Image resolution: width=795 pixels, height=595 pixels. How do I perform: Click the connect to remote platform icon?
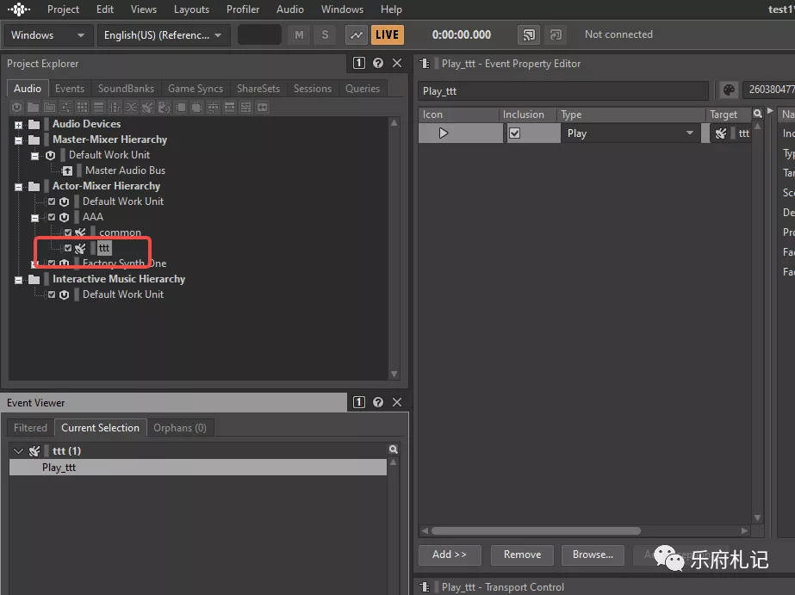(529, 34)
